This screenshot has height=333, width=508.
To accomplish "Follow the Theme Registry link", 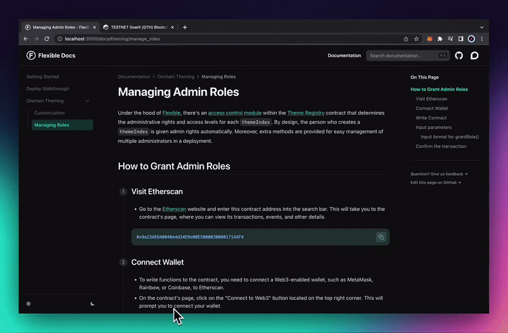I will (x=306, y=113).
